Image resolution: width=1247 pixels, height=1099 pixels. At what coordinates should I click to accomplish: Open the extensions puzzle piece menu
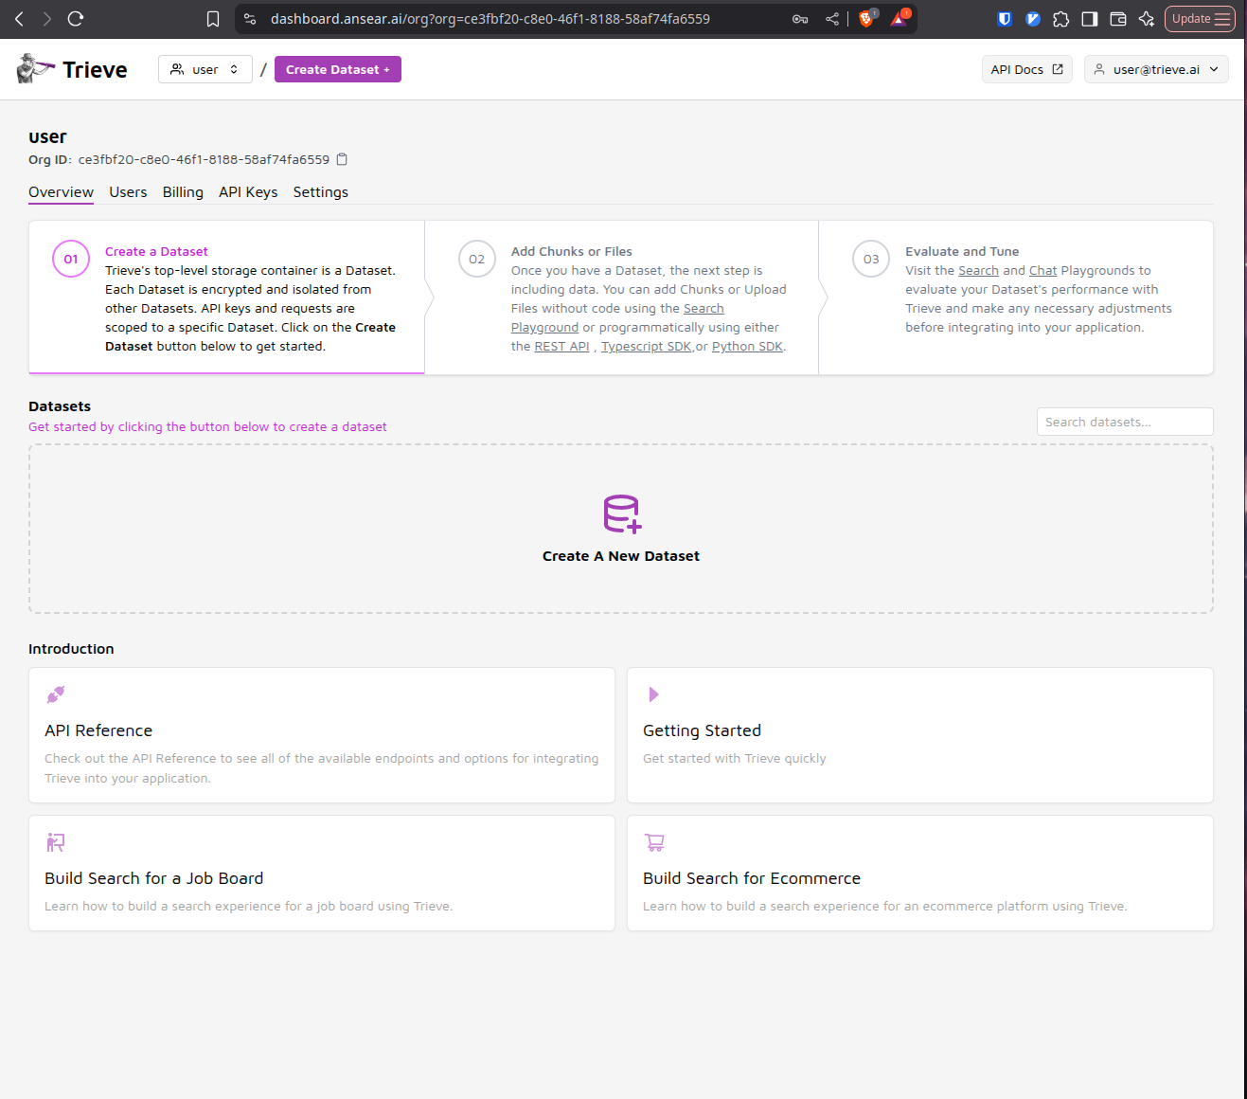click(1061, 19)
